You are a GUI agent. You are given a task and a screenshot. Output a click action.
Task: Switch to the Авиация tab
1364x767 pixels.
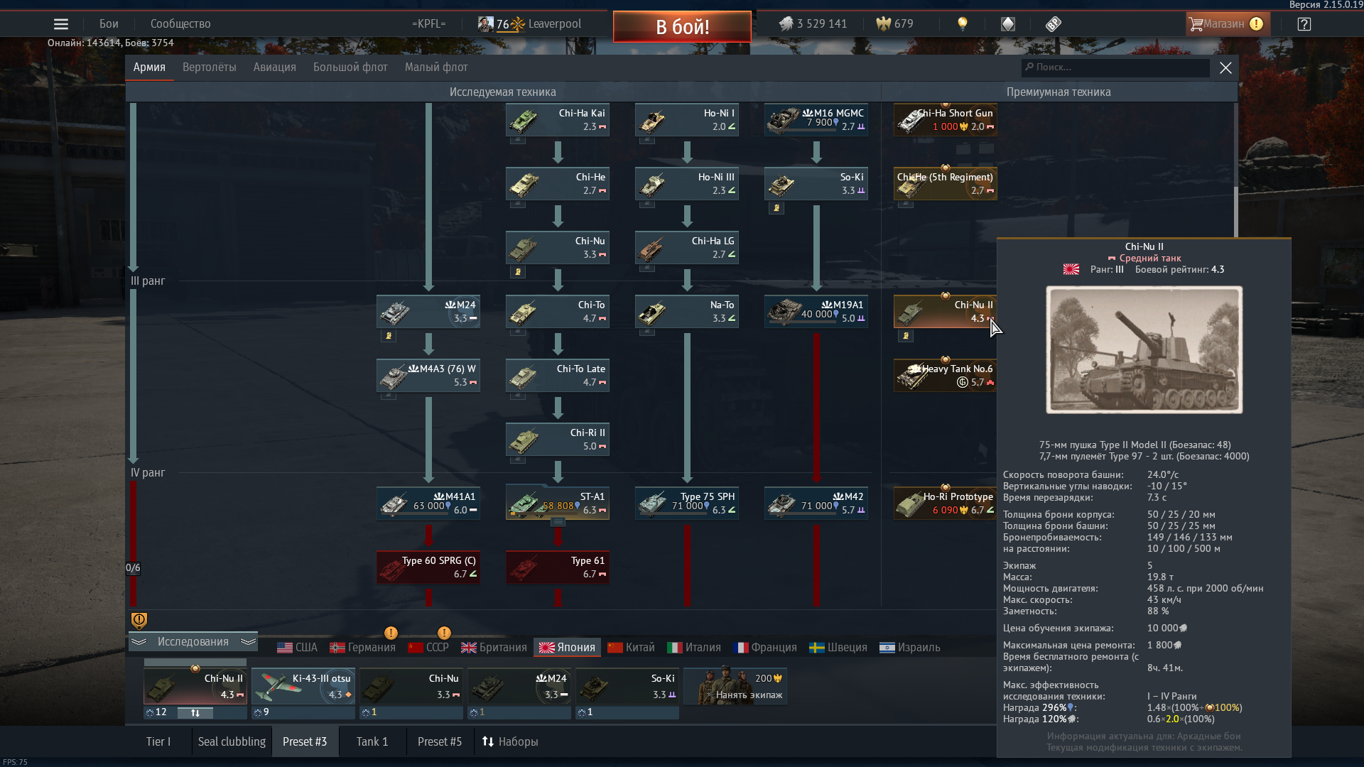coord(275,67)
